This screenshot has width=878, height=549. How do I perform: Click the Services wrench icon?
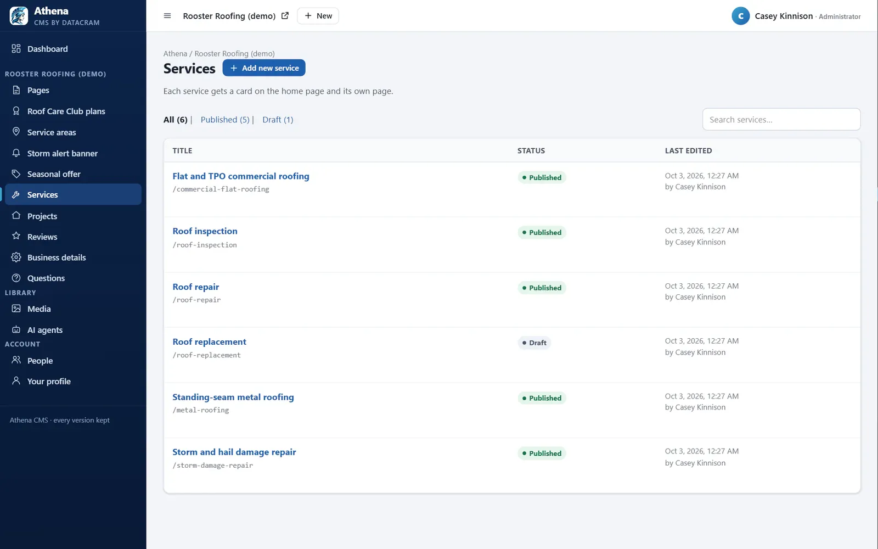pos(16,195)
